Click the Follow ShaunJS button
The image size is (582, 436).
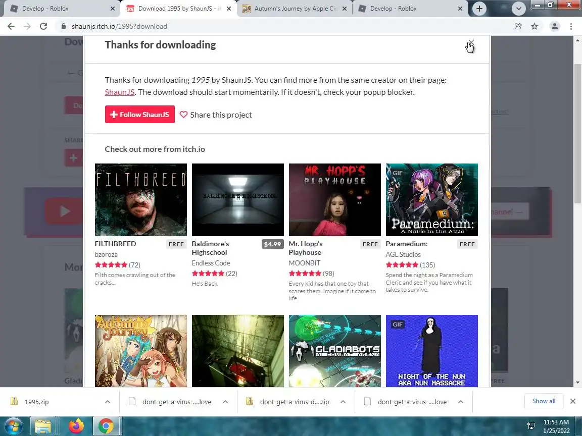[139, 115]
